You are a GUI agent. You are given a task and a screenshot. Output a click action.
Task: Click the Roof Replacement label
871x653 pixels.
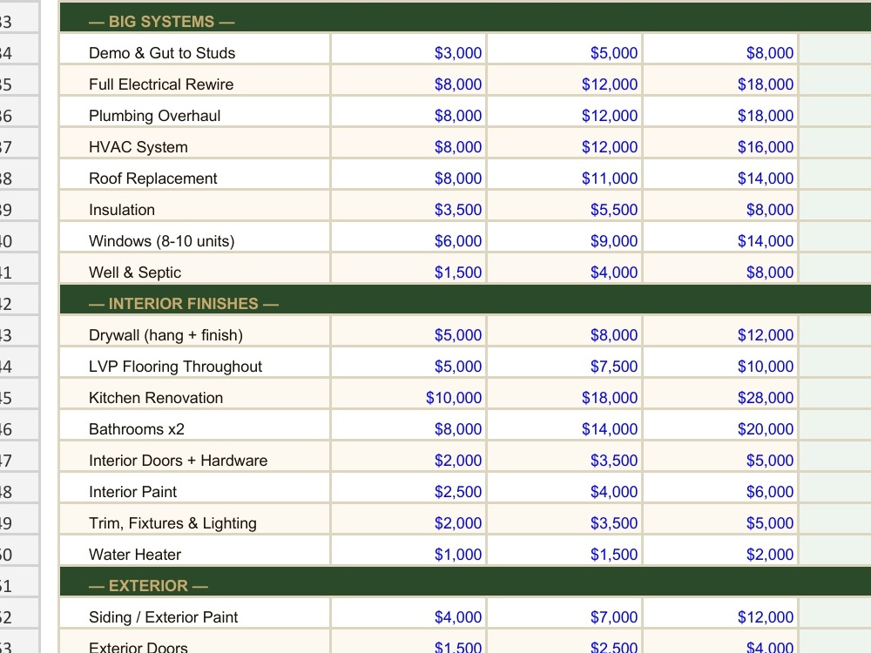195,174
